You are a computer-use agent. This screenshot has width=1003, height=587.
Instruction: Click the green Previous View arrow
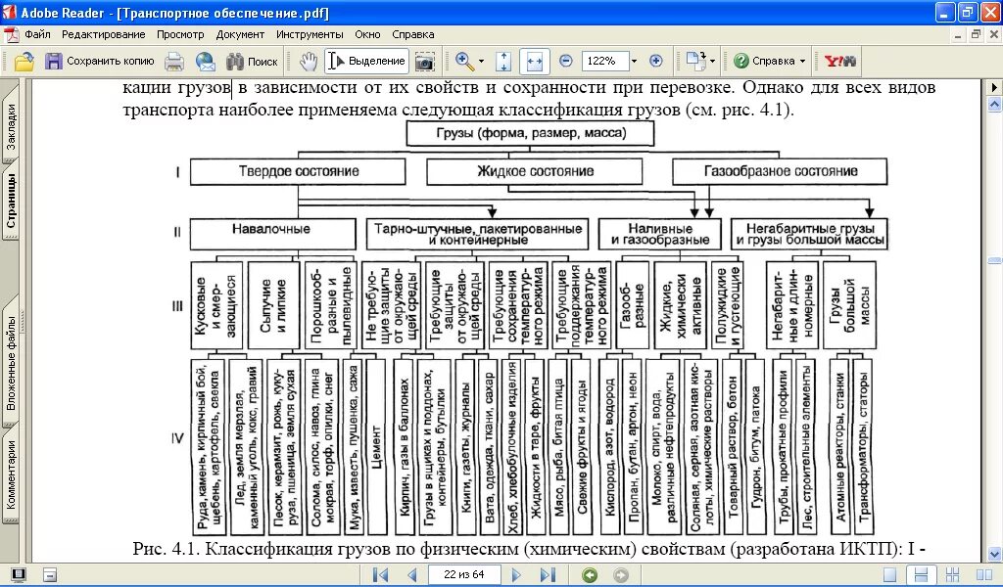pyautogui.click(x=589, y=575)
